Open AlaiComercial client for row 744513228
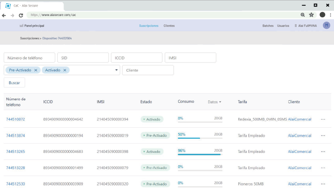334x193 pixels. pyautogui.click(x=299, y=168)
